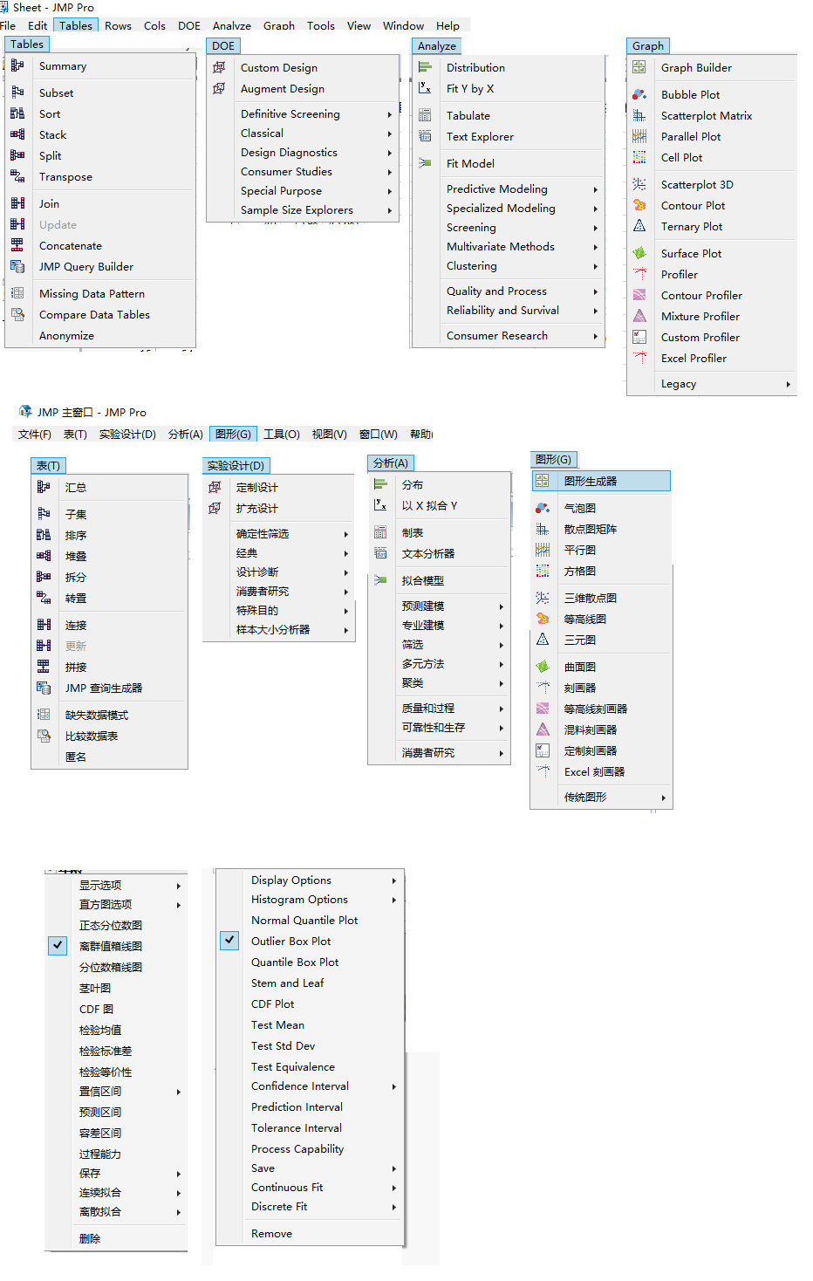Click the Tabulate icon

(425, 115)
